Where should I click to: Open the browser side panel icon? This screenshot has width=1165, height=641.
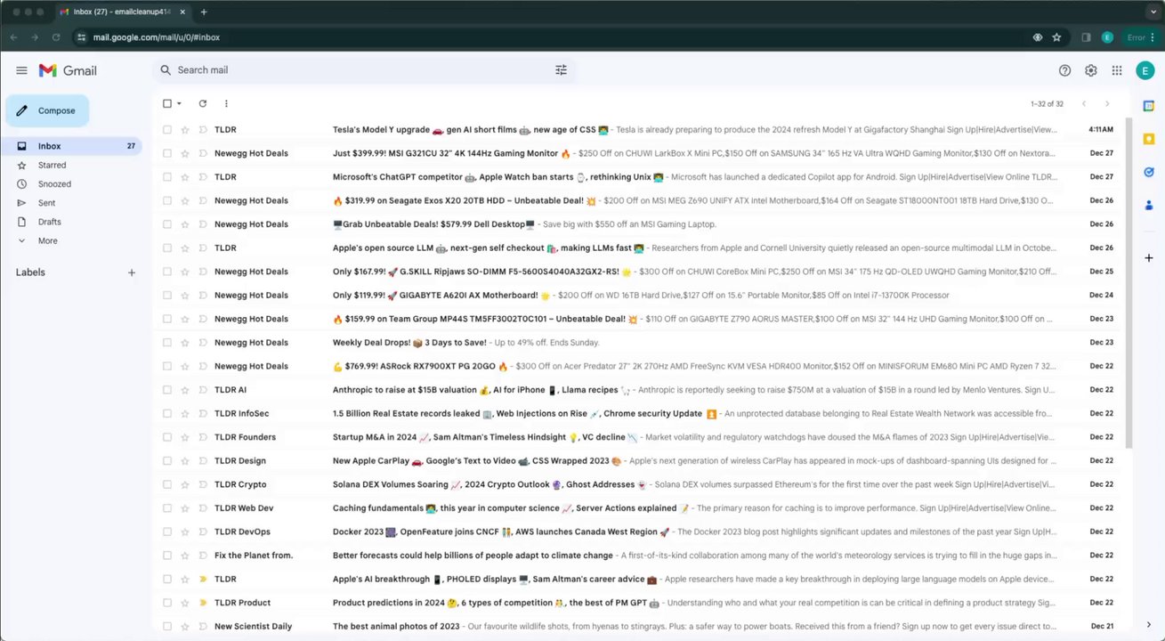[x=1086, y=37]
